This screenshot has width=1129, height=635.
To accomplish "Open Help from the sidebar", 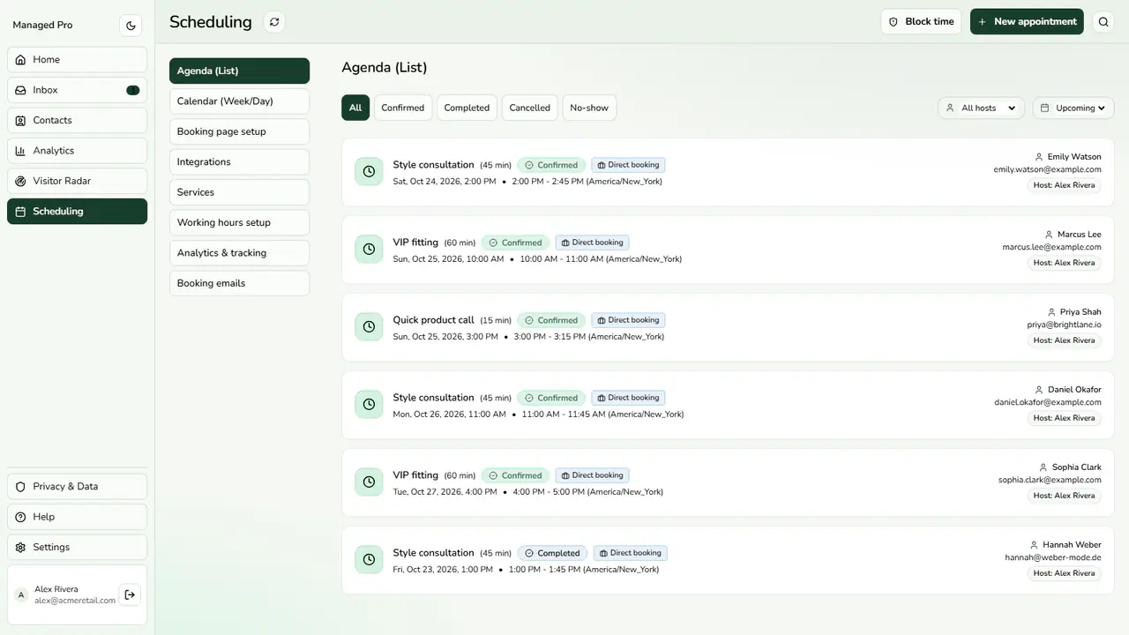I will click(78, 517).
